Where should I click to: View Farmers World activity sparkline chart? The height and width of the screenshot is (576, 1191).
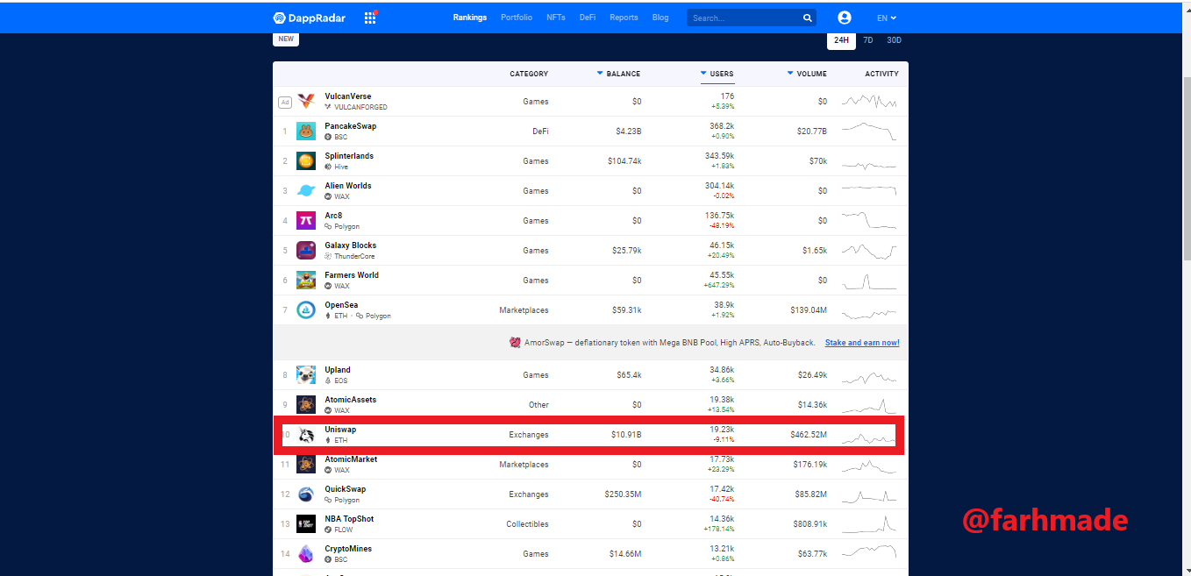point(869,281)
